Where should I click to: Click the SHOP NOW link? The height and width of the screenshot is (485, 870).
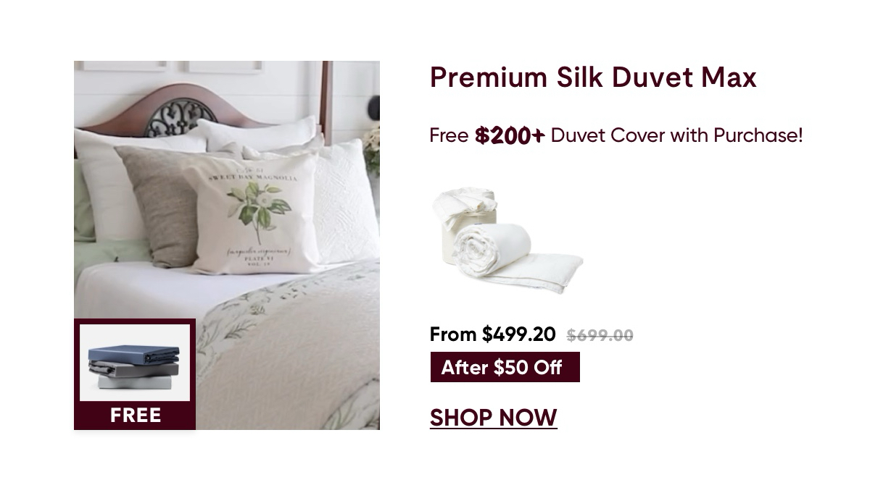(x=493, y=418)
